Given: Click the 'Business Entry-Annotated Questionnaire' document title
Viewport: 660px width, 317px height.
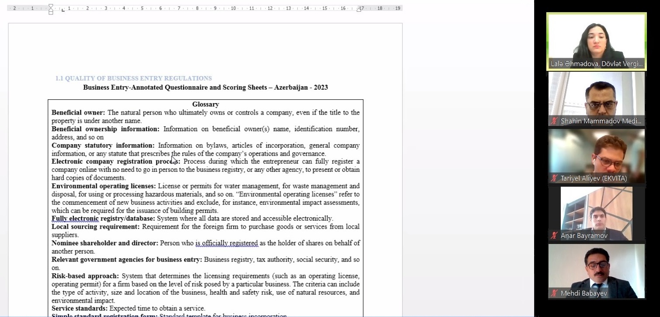Looking at the screenshot, I should [x=205, y=87].
